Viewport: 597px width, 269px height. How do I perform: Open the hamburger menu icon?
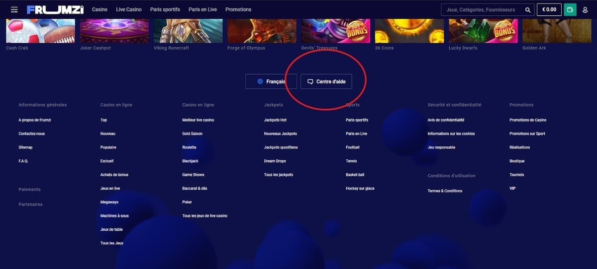tap(14, 9)
